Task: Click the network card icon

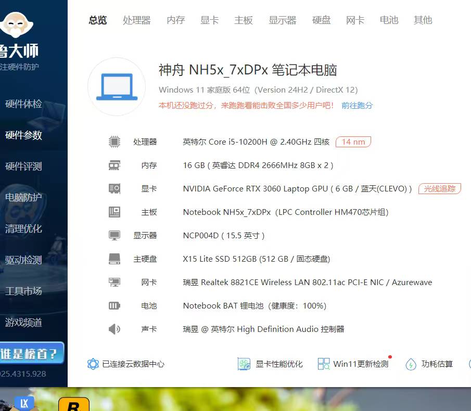Action: click(x=114, y=282)
